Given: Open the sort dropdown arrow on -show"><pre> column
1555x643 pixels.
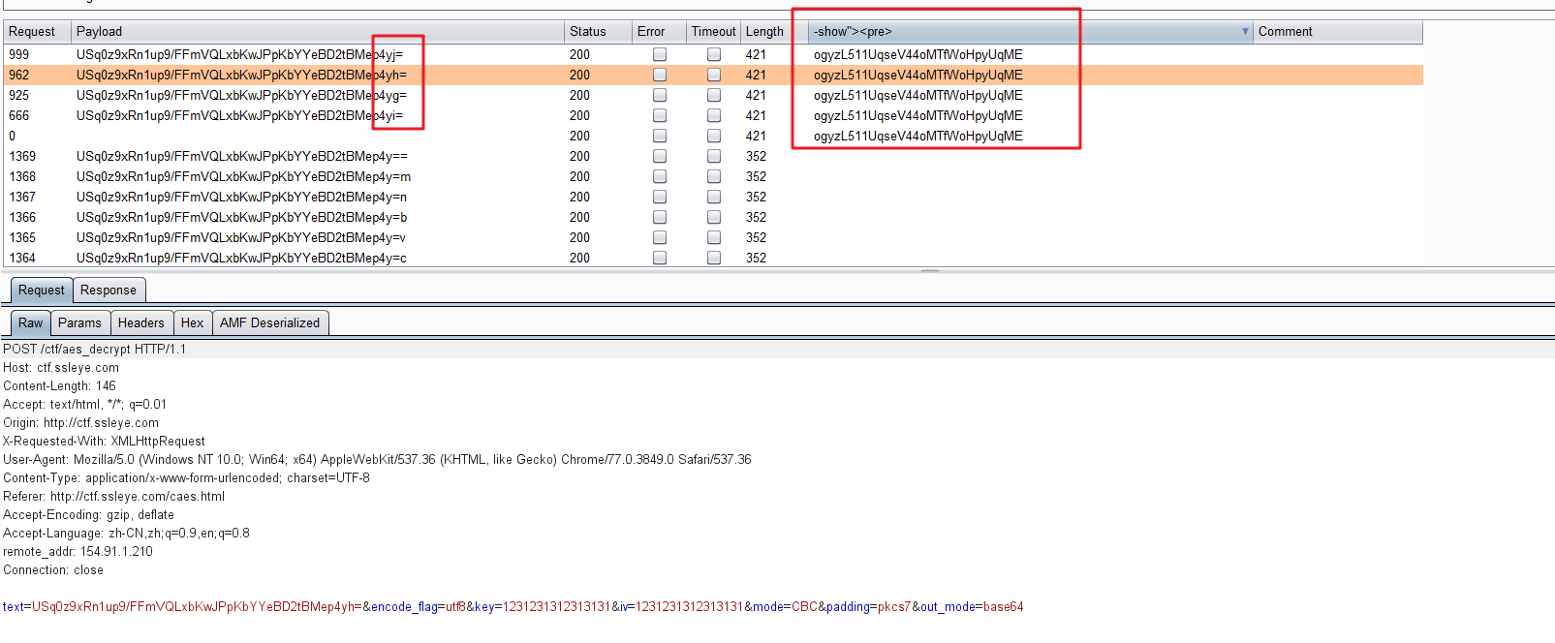Looking at the screenshot, I should tap(1245, 32).
